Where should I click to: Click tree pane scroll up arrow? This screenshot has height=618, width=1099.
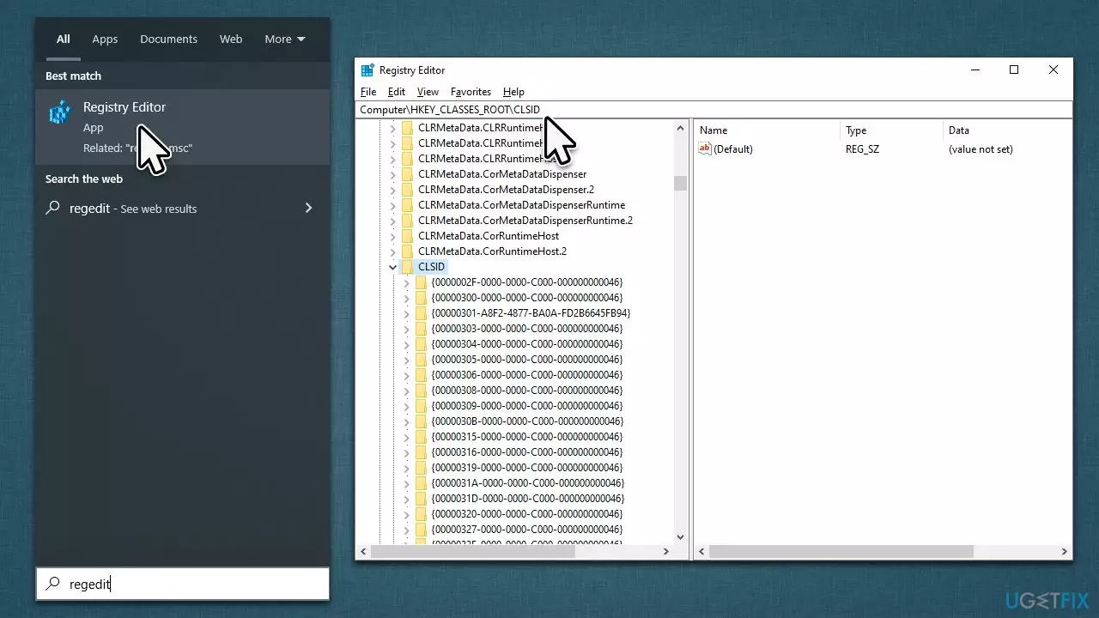(681, 128)
